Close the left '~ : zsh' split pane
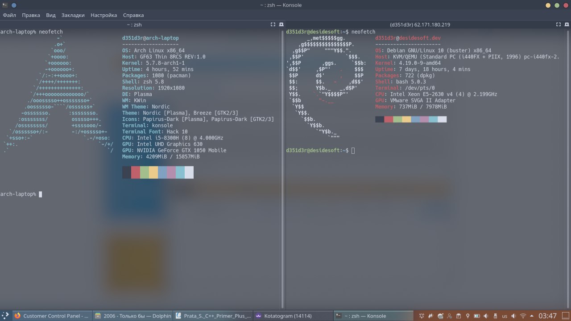 pos(281,25)
